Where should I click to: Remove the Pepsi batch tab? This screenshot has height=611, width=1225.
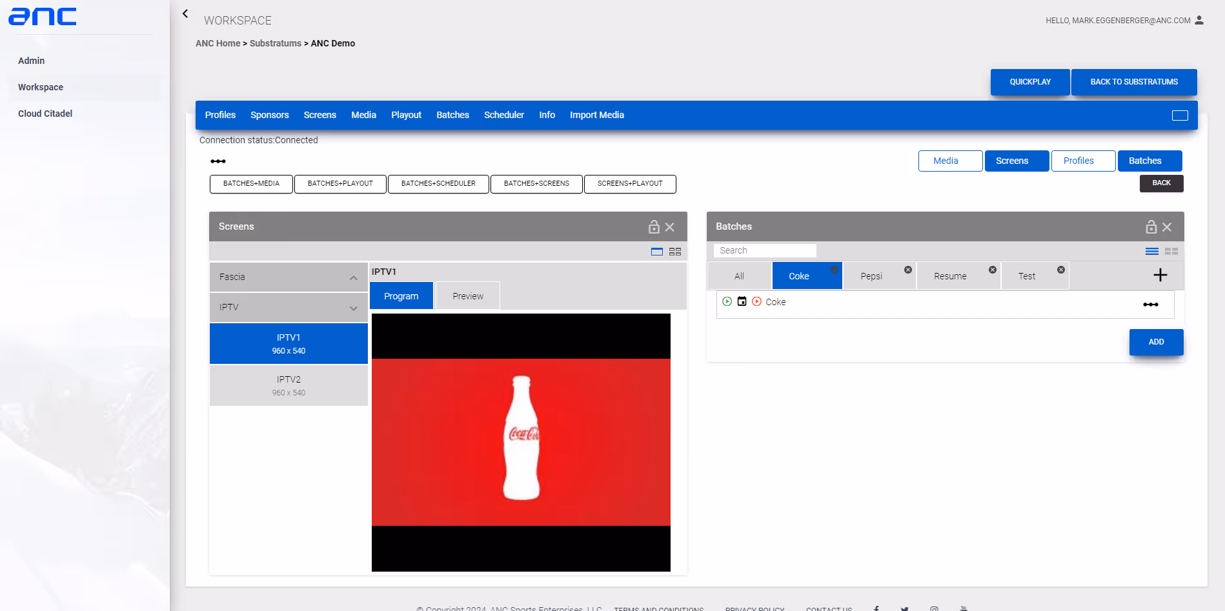[908, 270]
